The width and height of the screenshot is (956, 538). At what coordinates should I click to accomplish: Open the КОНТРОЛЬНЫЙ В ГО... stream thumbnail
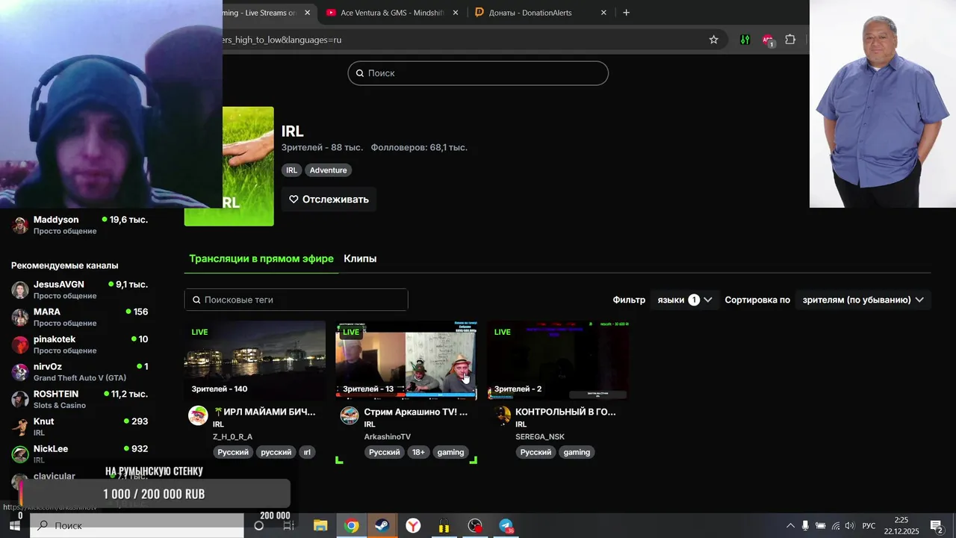click(558, 360)
